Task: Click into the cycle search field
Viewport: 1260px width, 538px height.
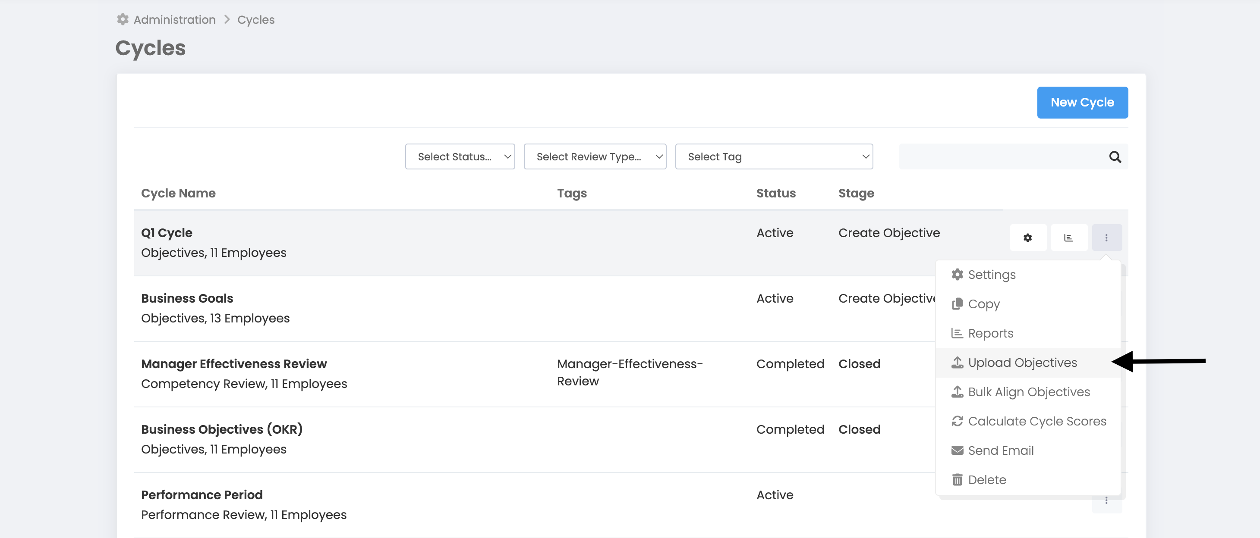Action: coord(1000,157)
